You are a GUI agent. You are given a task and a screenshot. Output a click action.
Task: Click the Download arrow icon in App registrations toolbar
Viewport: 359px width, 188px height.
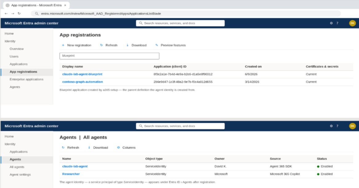coord(128,45)
